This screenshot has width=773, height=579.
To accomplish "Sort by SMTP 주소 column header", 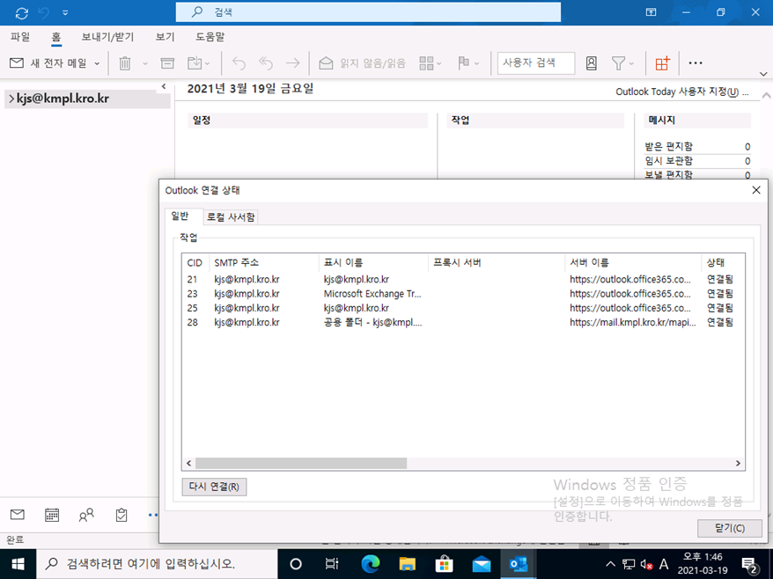I will click(264, 262).
